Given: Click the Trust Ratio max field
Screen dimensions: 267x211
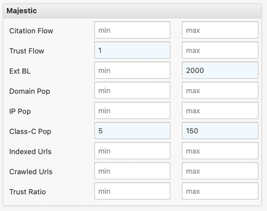Looking at the screenshot, I should pyautogui.click(x=220, y=191).
